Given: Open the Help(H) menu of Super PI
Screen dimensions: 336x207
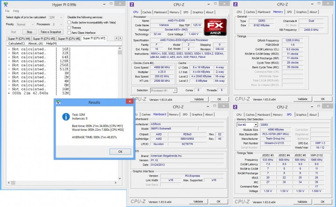Looking at the screenshot, I should [51, 43].
